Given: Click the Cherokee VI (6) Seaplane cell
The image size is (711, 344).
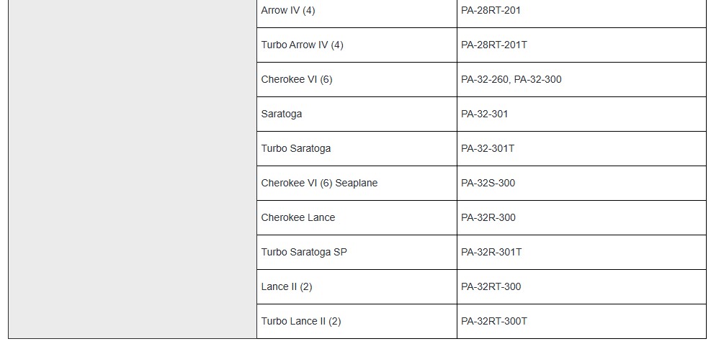Looking at the screenshot, I should click(319, 183).
